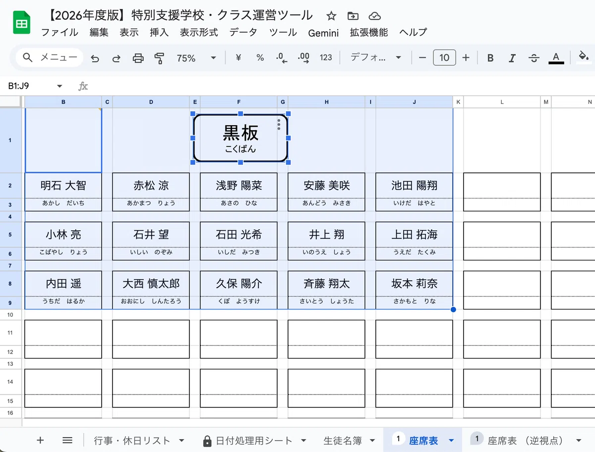Apply yen currency format

(x=238, y=58)
